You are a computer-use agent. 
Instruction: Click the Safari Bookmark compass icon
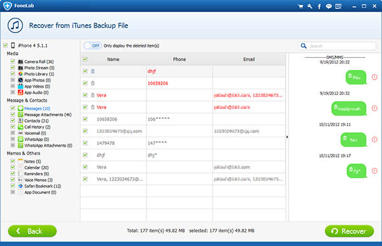pos(20,186)
